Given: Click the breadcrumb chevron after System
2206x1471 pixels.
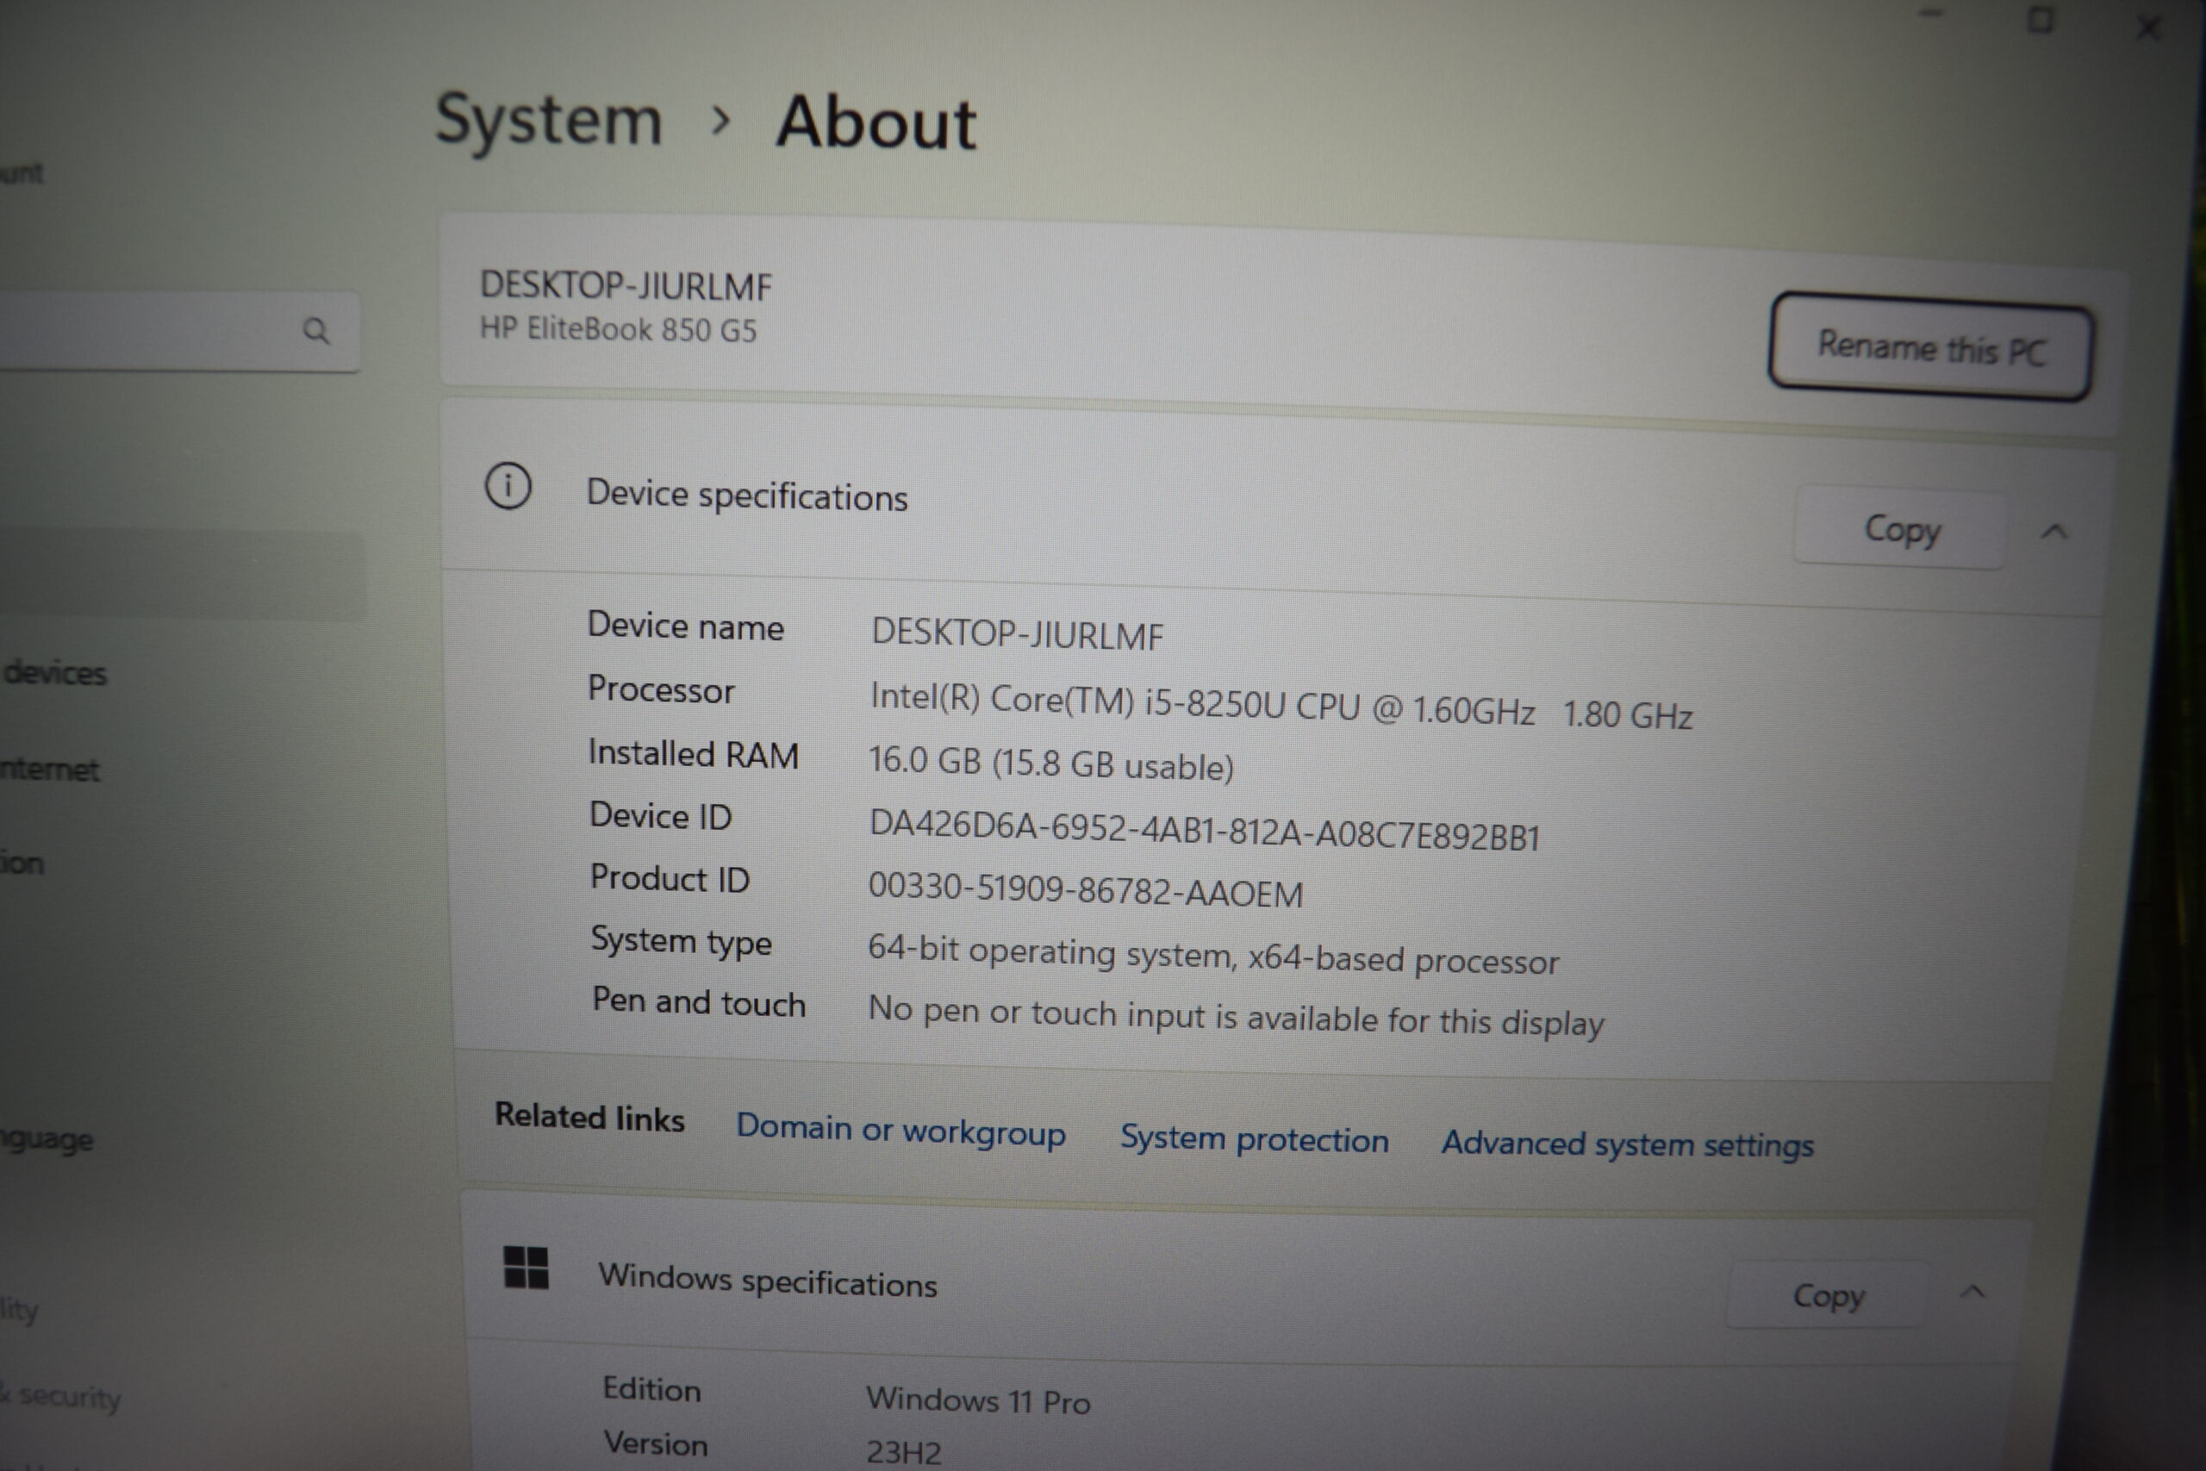Looking at the screenshot, I should (720, 120).
